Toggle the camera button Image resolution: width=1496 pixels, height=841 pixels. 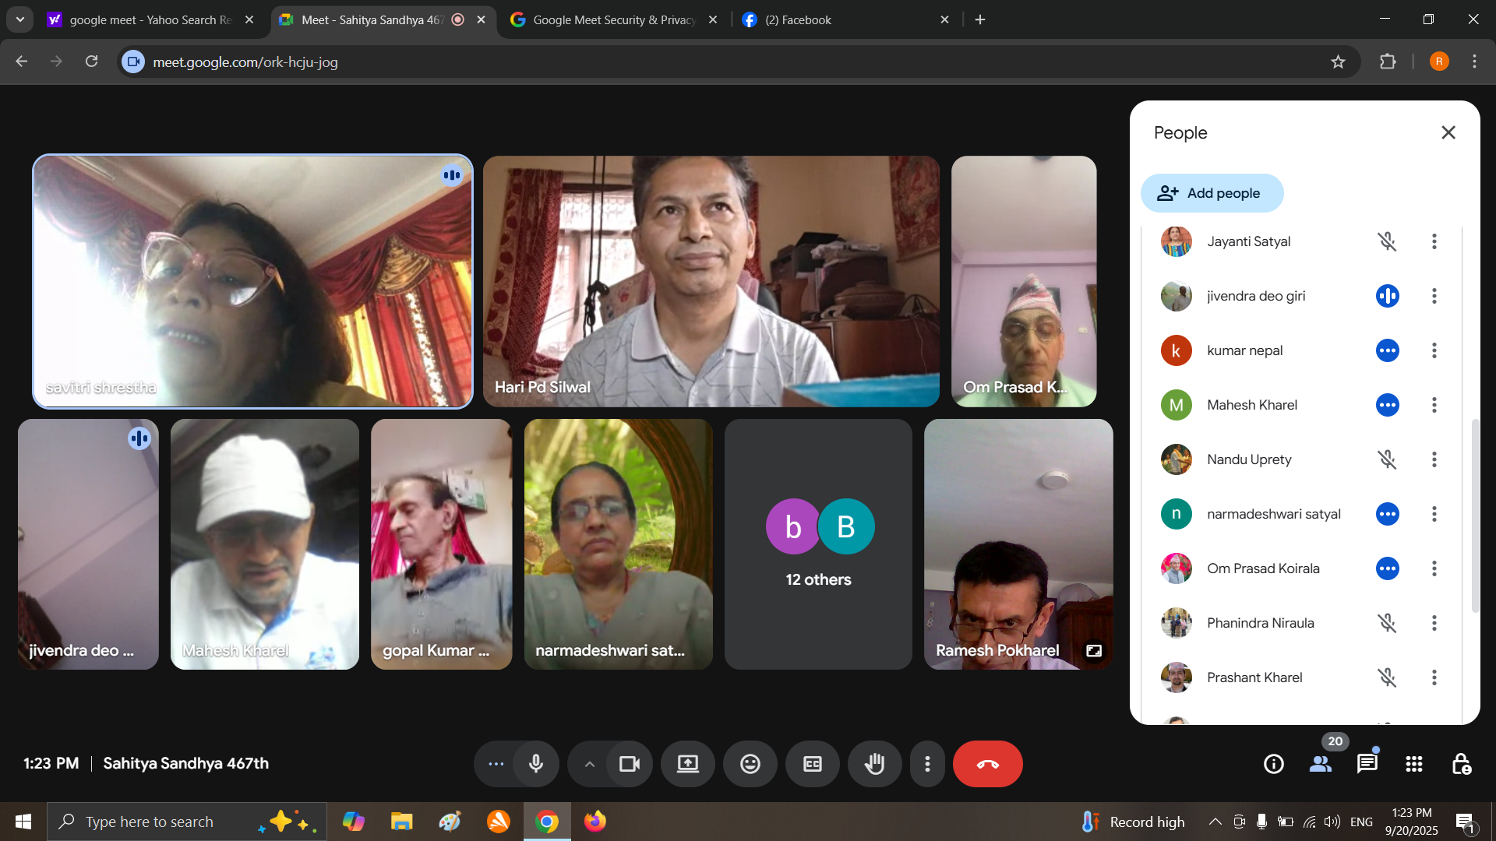[x=629, y=764]
